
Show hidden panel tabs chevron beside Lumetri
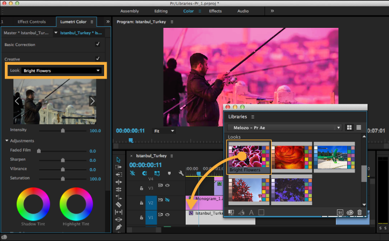(x=108, y=21)
